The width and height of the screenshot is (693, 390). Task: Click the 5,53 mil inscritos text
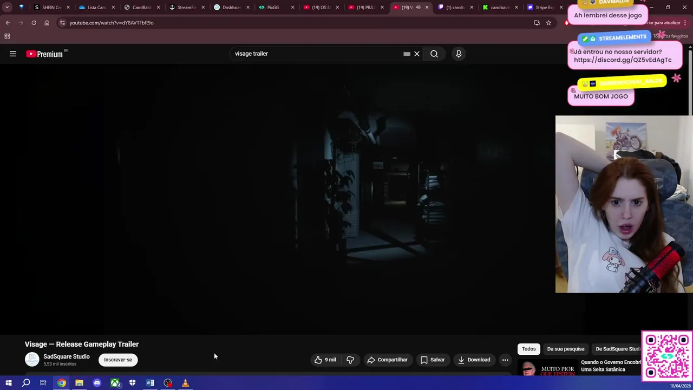pos(60,364)
